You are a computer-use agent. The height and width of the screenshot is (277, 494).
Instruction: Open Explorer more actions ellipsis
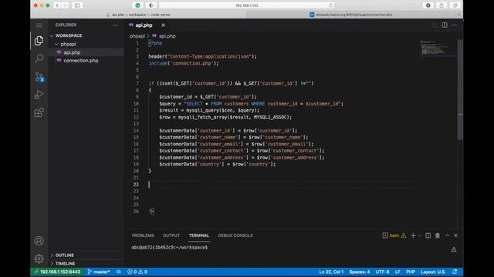coord(115,25)
